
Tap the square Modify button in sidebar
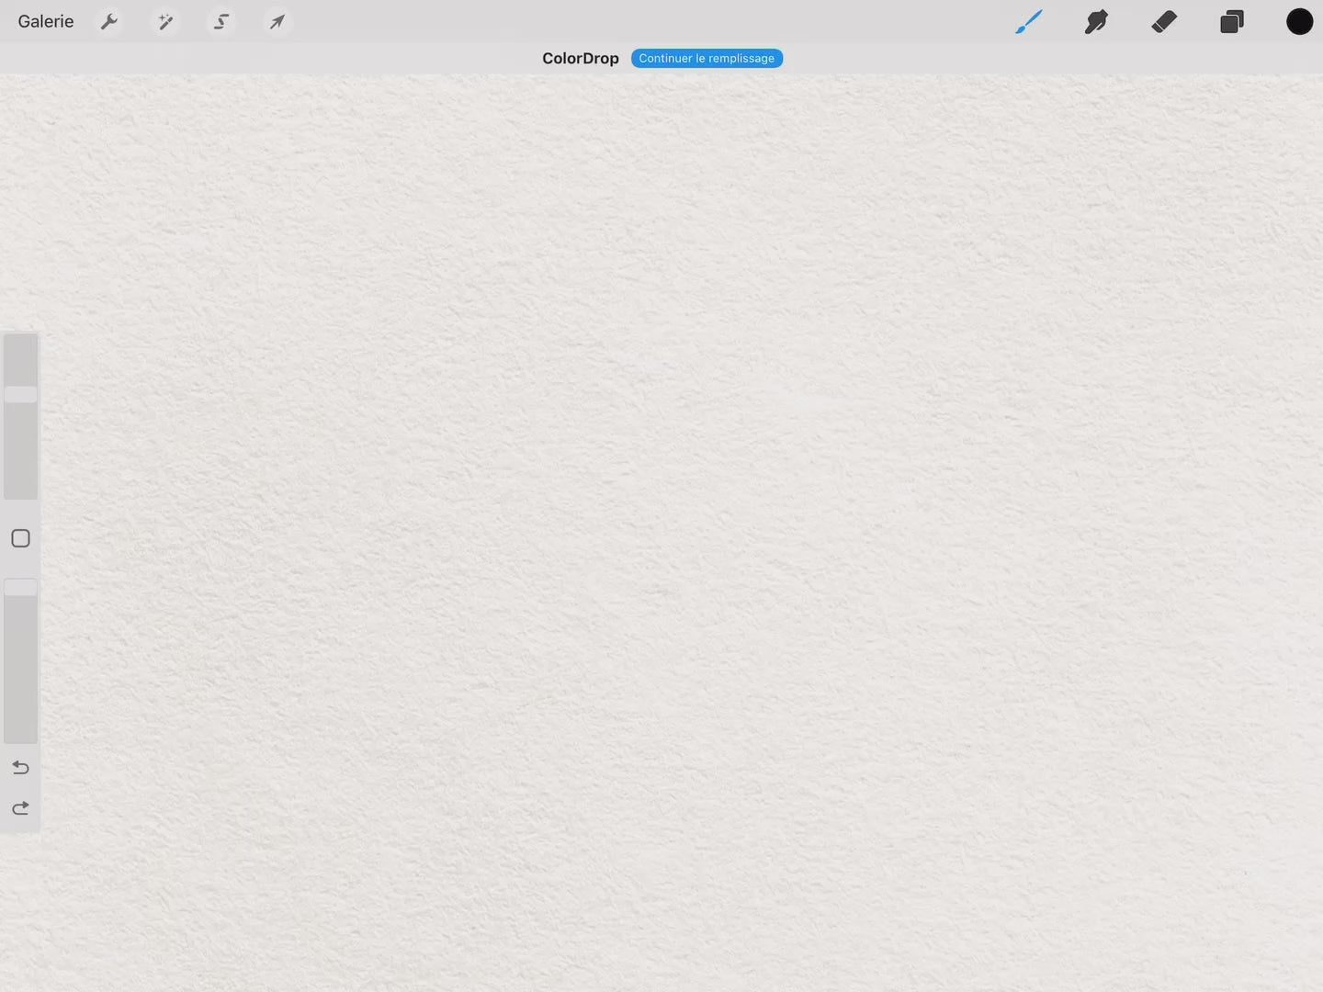tap(20, 538)
